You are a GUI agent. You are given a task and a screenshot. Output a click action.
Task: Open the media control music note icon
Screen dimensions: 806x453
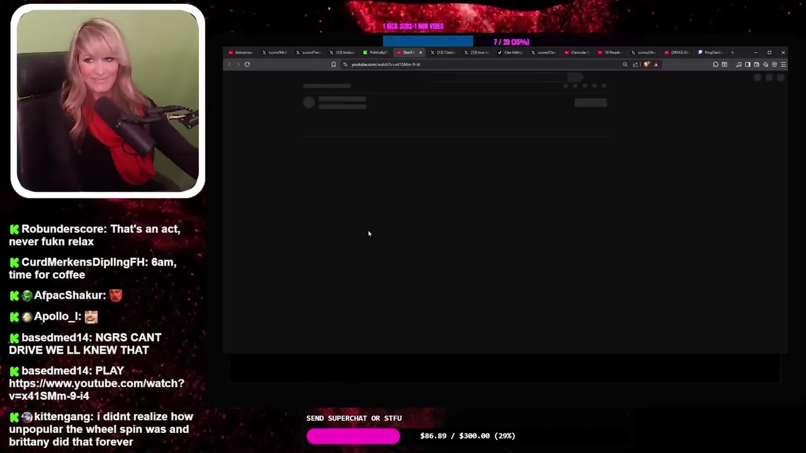pyautogui.click(x=739, y=64)
